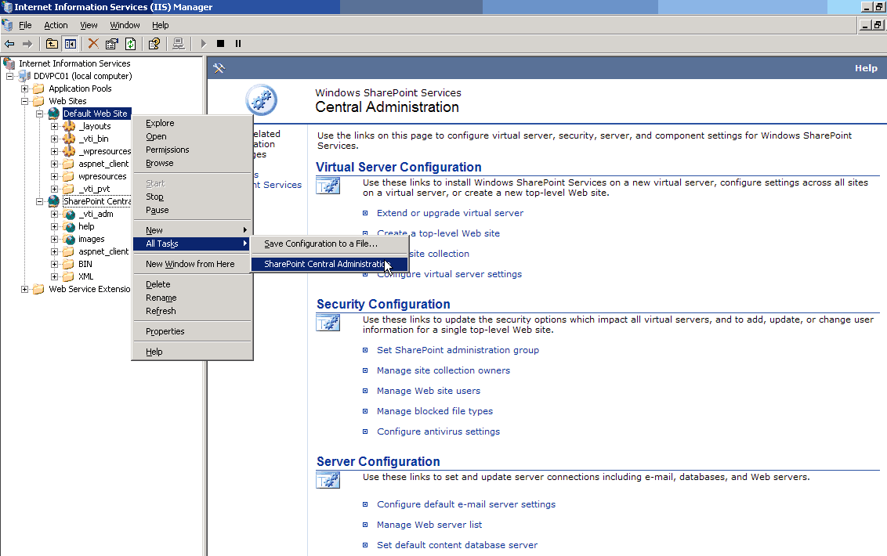Click the Pause item toolbar icon
The width and height of the screenshot is (887, 556).
click(238, 44)
